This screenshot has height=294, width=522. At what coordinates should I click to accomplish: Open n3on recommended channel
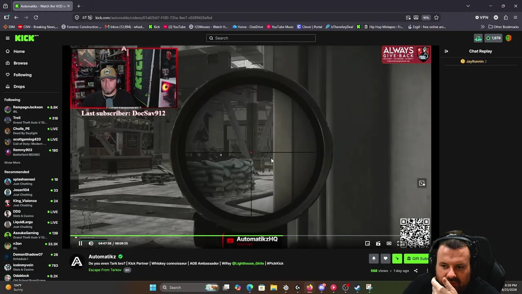(31, 245)
